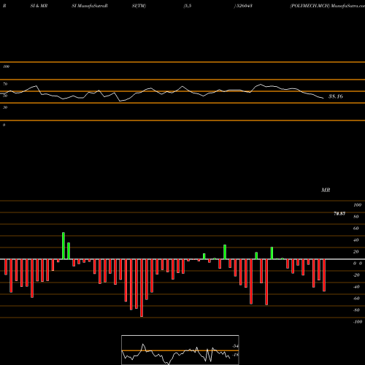Click the MR axis label -60
The width and height of the screenshot is (365, 365).
356,299
